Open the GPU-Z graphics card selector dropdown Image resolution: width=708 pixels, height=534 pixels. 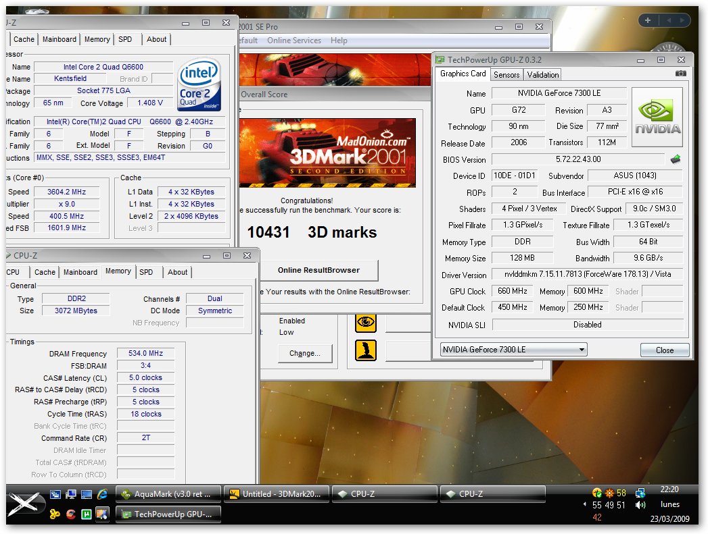tap(513, 349)
